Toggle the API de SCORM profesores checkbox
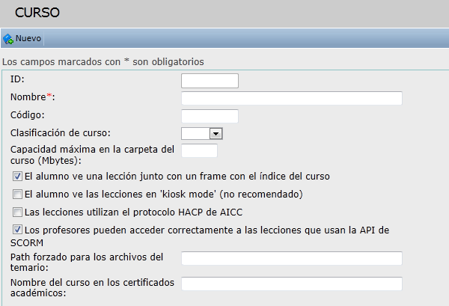This screenshot has width=449, height=306. click(x=17, y=230)
